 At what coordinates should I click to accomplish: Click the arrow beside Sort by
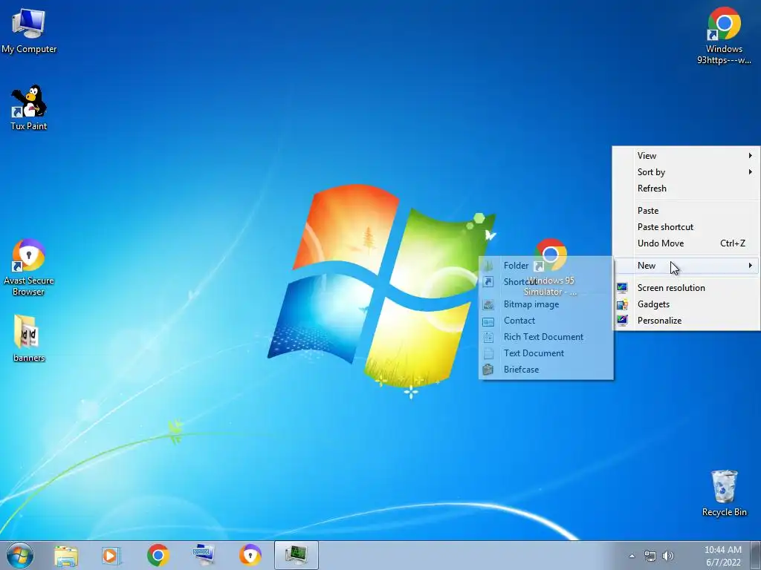click(x=751, y=172)
